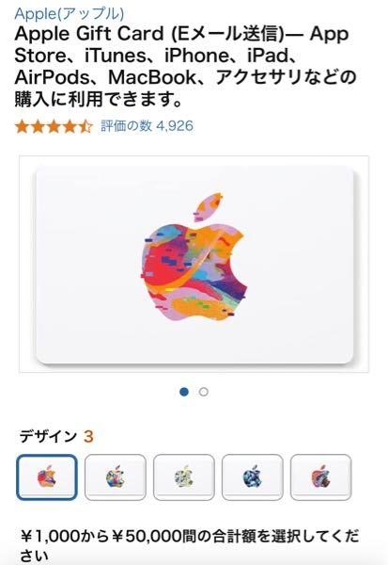Viewport: 388px width, 565px height.
Task: Tap the デザイン label
Action: [x=48, y=436]
